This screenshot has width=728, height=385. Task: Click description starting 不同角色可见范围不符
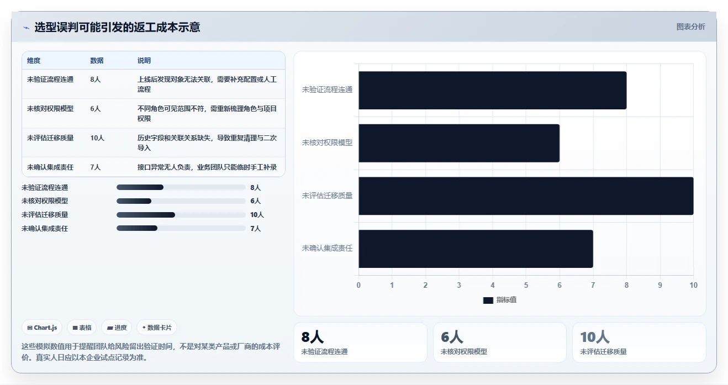tap(207, 113)
